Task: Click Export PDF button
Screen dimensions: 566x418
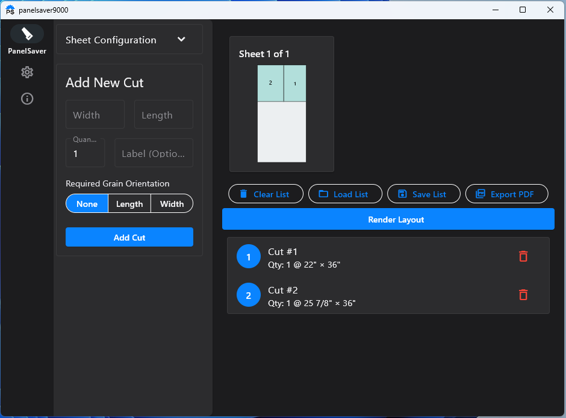Action: (x=507, y=194)
